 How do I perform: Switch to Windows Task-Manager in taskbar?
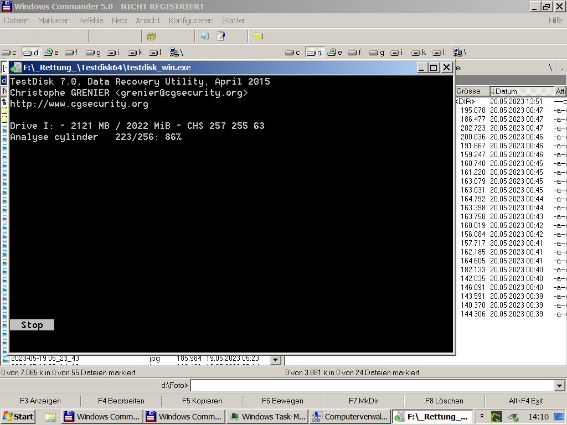click(268, 417)
